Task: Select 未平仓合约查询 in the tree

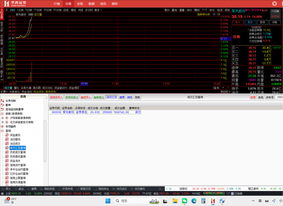Action: pyautogui.click(x=19, y=170)
